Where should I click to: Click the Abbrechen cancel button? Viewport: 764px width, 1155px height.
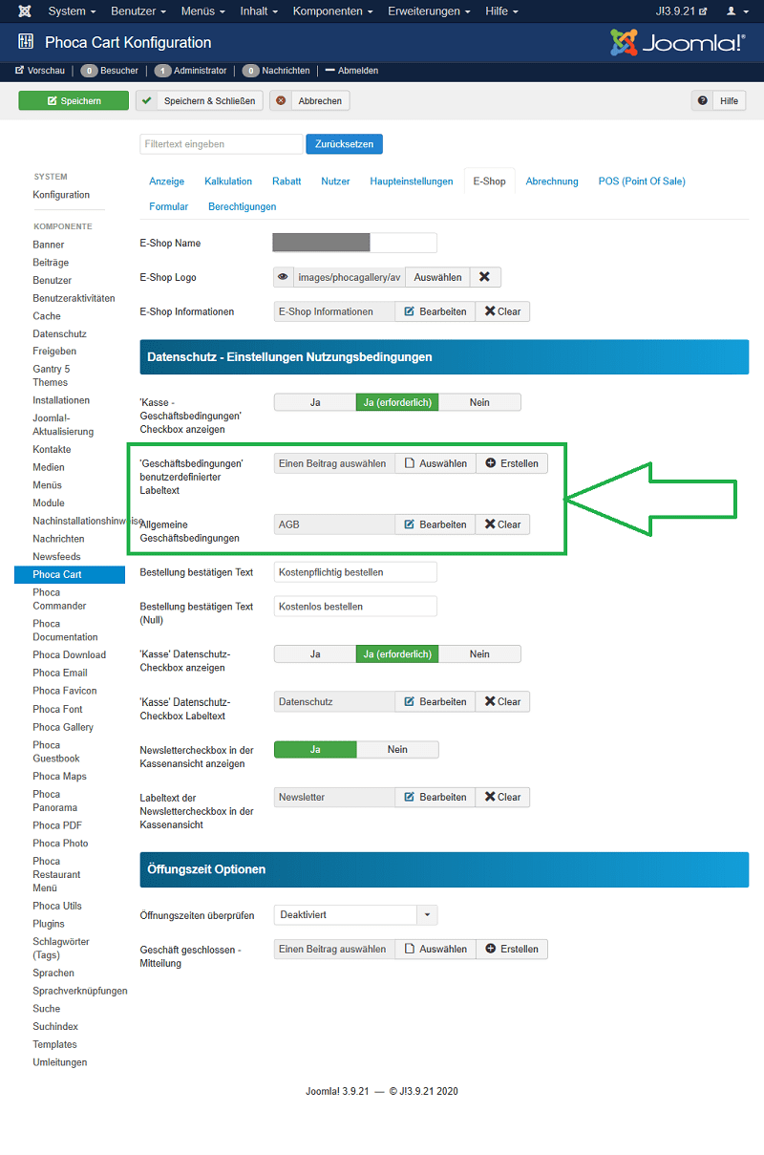(309, 100)
